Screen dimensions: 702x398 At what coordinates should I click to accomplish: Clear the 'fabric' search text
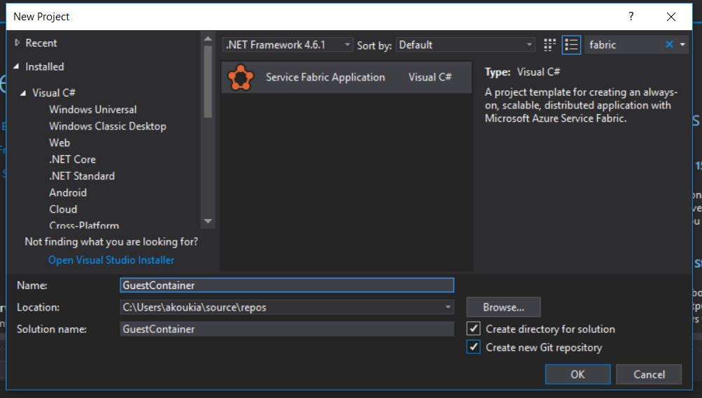pyautogui.click(x=669, y=44)
